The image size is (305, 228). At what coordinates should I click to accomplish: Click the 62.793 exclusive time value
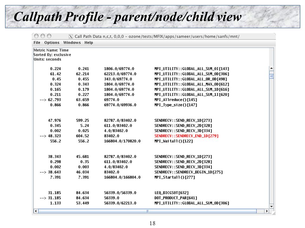tap(54, 100)
